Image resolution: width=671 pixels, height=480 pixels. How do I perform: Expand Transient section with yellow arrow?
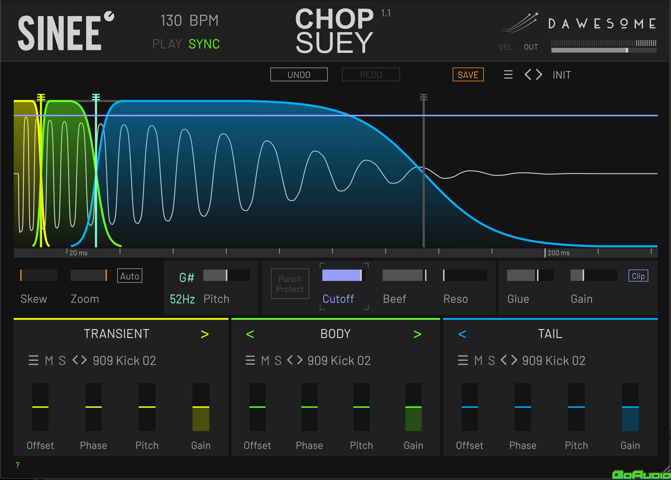205,334
